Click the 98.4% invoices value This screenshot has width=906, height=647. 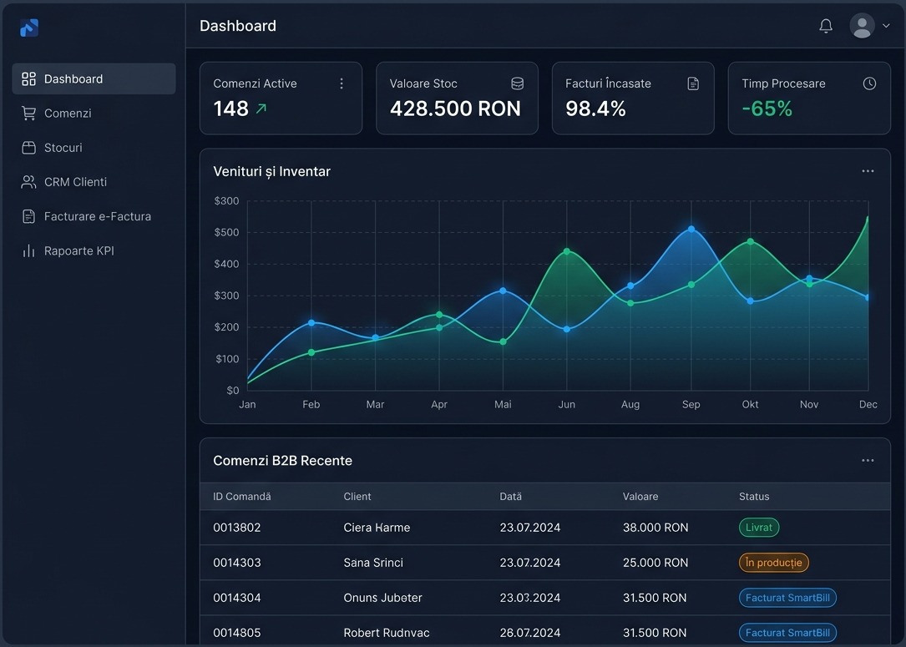595,109
